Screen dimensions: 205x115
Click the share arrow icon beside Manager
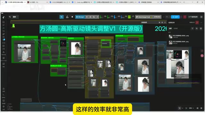pos(97,17)
